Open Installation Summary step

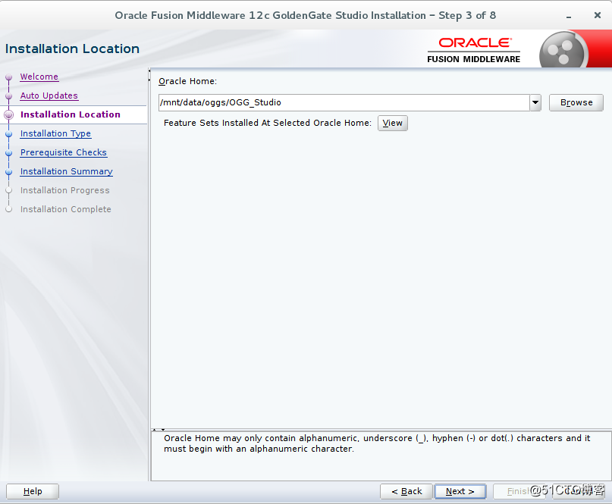pyautogui.click(x=66, y=171)
